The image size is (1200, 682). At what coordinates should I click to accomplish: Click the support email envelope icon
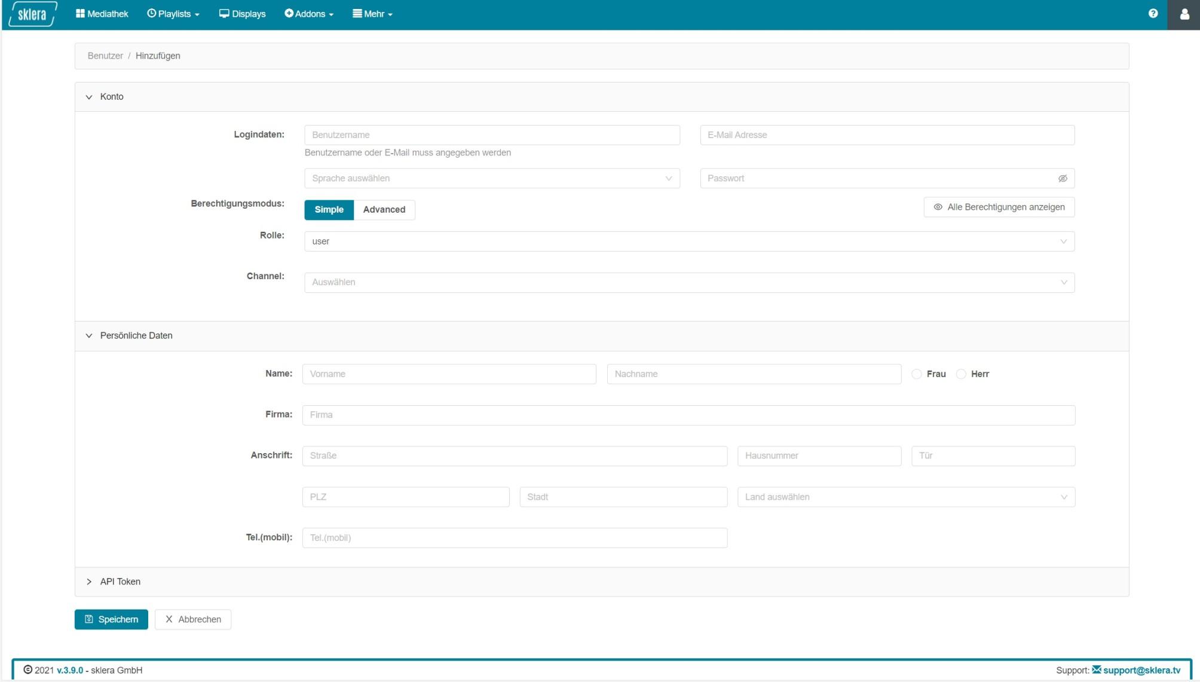click(x=1096, y=669)
